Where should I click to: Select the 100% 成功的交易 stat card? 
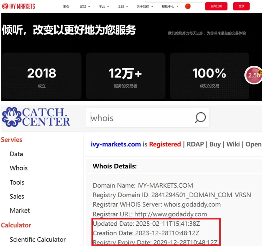pyautogui.click(x=209, y=76)
